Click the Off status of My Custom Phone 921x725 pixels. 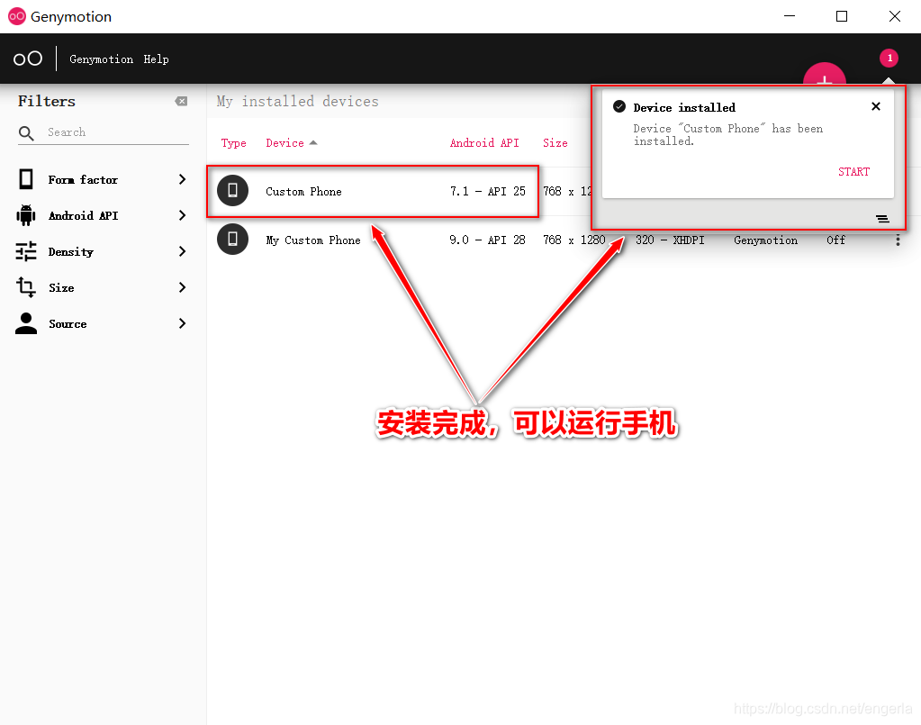pos(835,240)
